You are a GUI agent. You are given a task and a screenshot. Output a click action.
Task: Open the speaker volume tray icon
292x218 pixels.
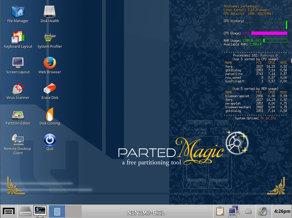264,211
